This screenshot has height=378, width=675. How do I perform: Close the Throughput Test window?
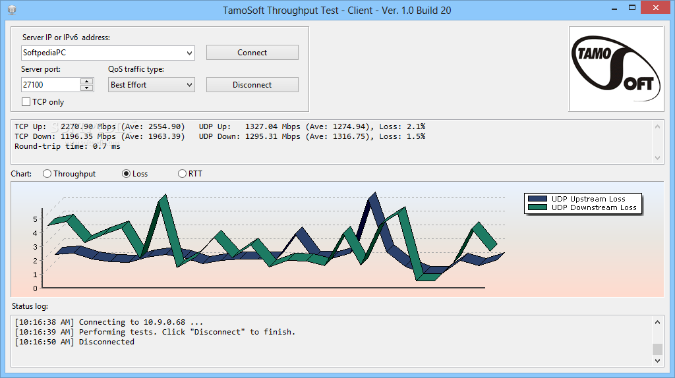pos(656,8)
